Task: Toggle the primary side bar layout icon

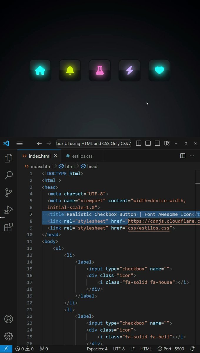Action: (139, 143)
